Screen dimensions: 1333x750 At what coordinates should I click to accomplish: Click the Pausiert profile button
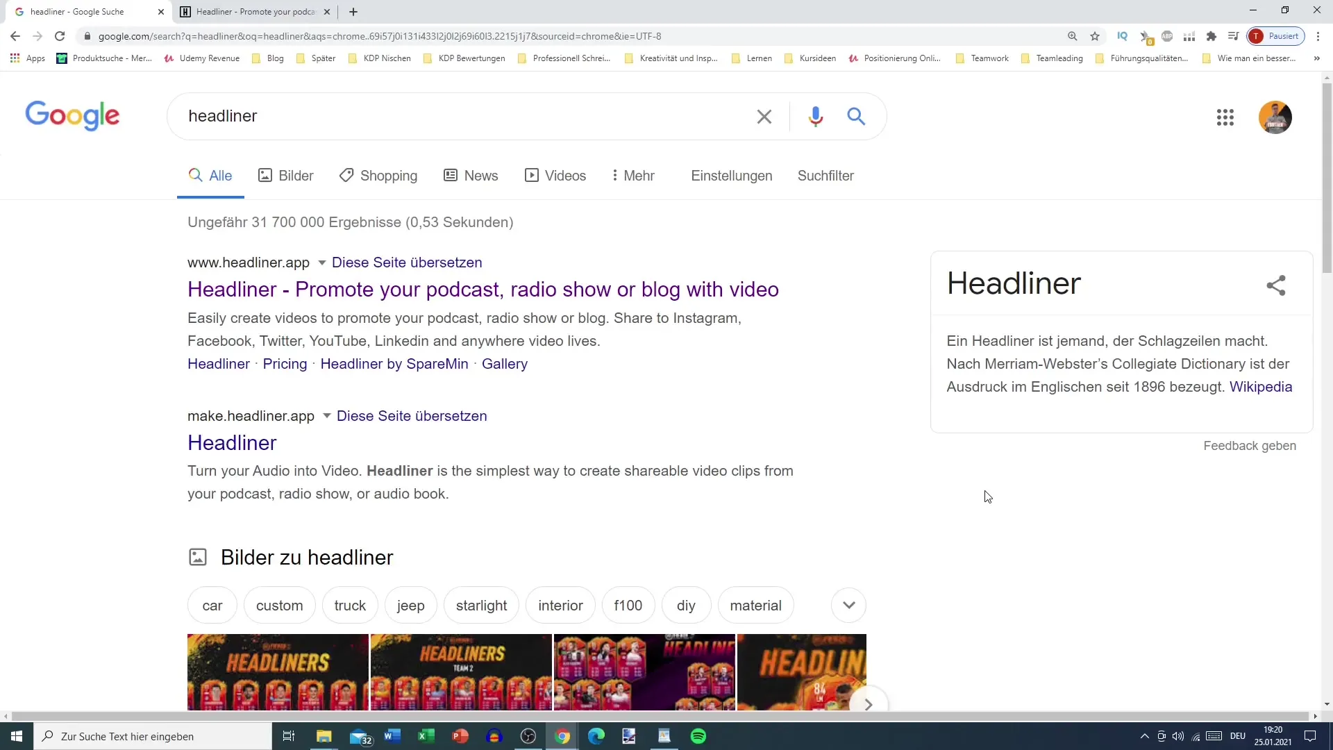[1276, 36]
